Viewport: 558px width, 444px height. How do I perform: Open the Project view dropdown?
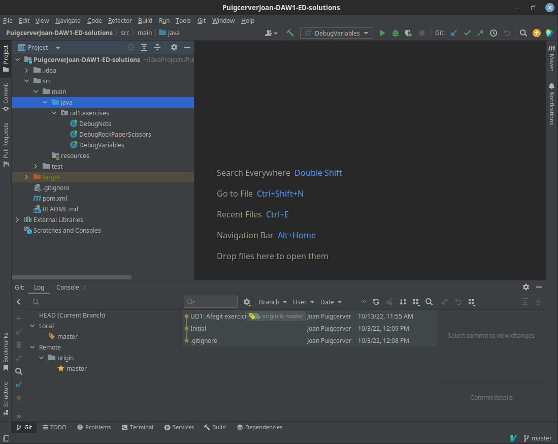click(x=39, y=47)
